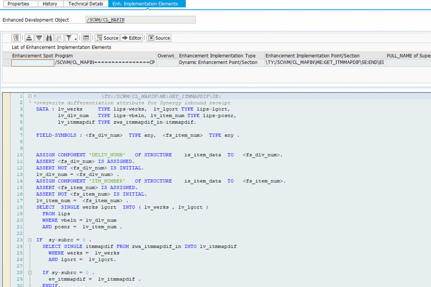Viewport: 431px width, 287px height.
Task: Open the Details (magnifier) toolbar icon
Action: (16, 38)
